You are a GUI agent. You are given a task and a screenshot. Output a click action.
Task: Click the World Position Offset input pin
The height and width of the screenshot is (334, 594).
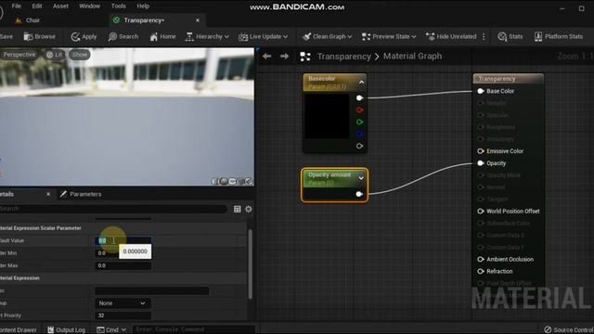click(481, 212)
